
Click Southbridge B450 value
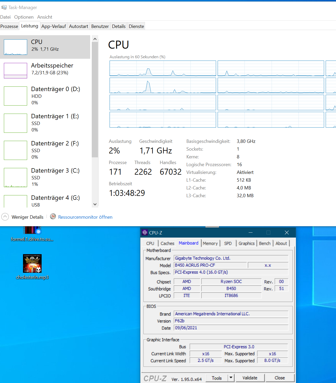[231, 289]
